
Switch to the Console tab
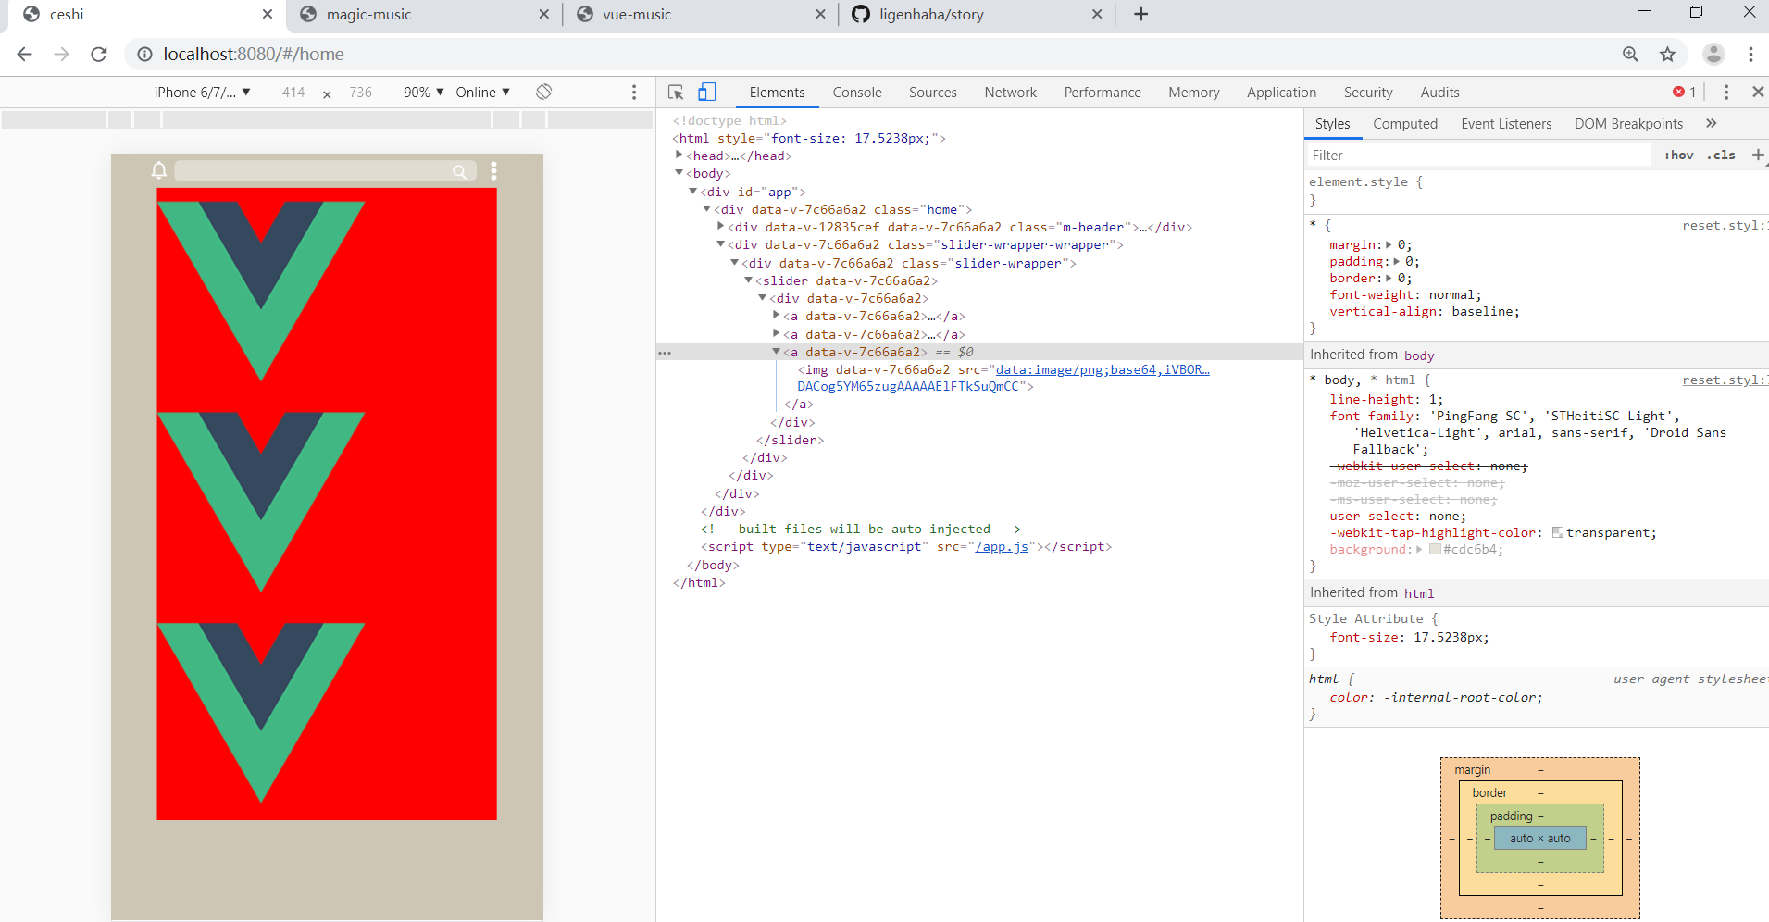[857, 93]
